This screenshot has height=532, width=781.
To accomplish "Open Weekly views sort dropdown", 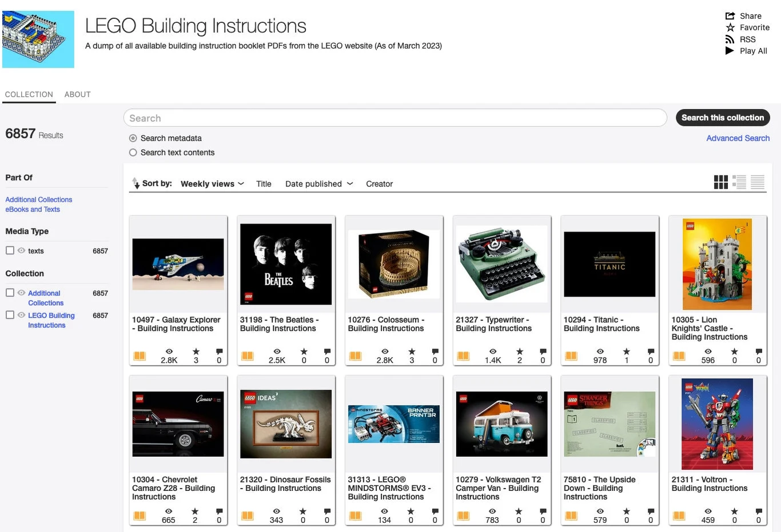I will 213,183.
